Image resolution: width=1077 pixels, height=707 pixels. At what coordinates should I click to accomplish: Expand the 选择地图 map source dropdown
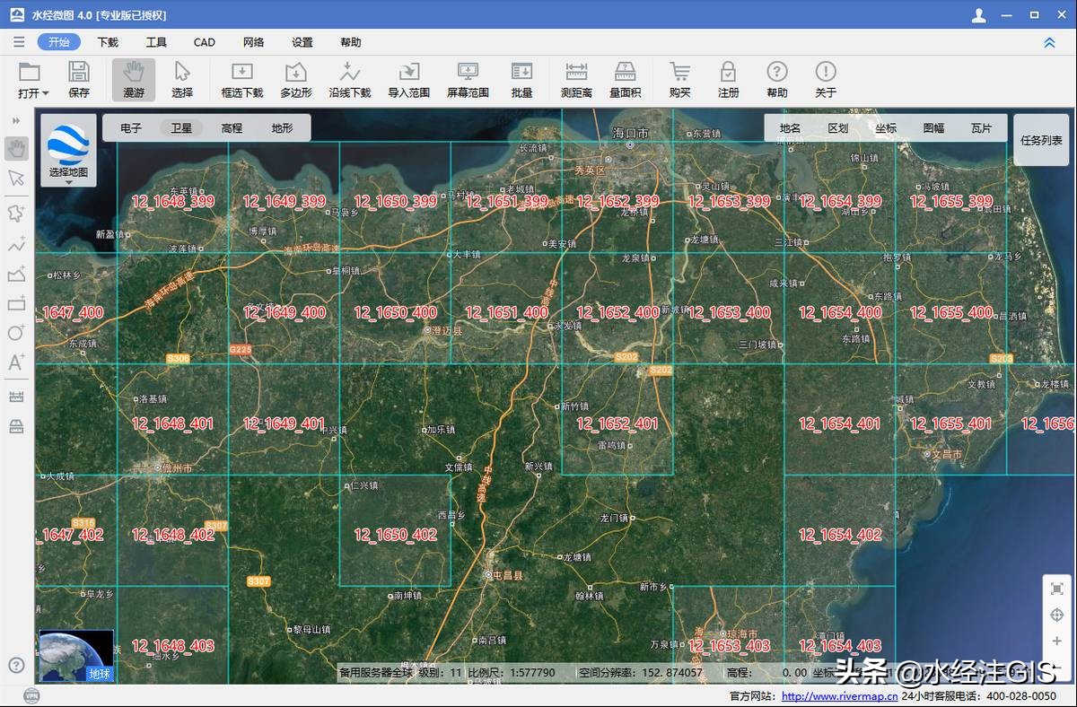pos(68,151)
